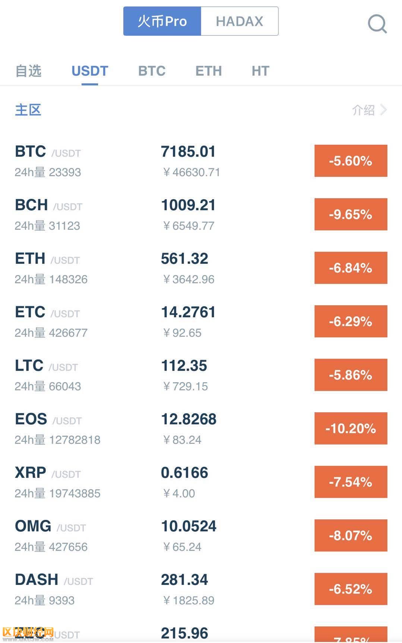Open the BTC market tab
Image resolution: width=402 pixels, height=643 pixels.
tap(152, 71)
